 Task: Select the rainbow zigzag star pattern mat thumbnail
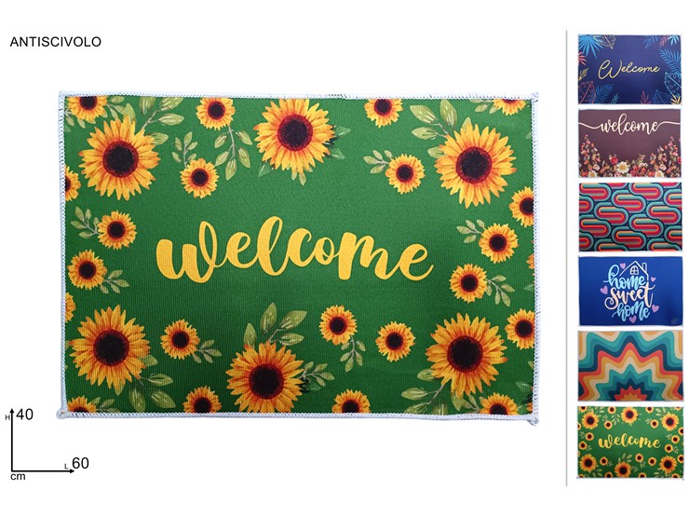[x=630, y=366]
